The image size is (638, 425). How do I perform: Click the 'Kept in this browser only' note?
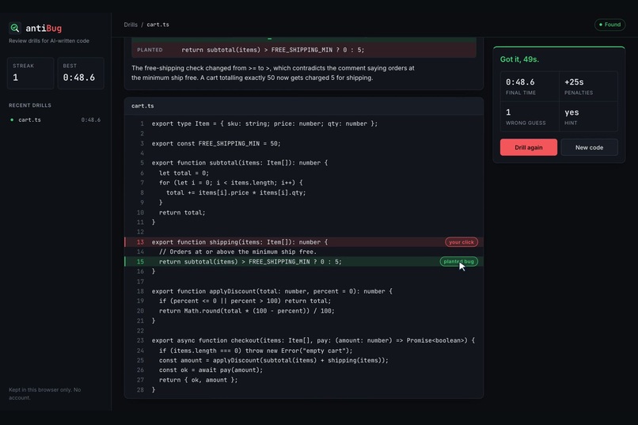45,393
